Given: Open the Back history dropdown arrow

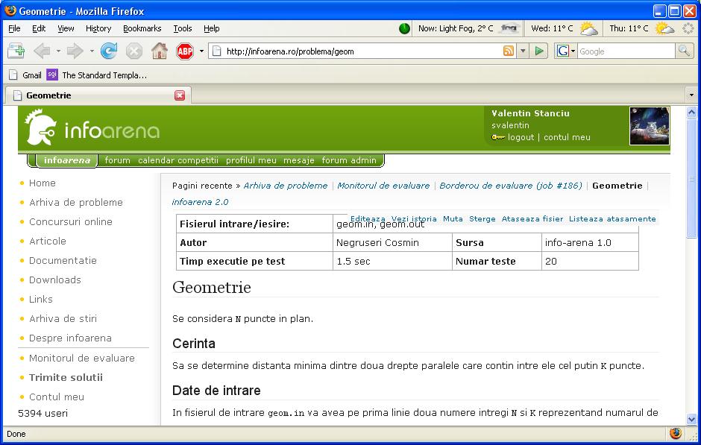Looking at the screenshot, I should 58,51.
